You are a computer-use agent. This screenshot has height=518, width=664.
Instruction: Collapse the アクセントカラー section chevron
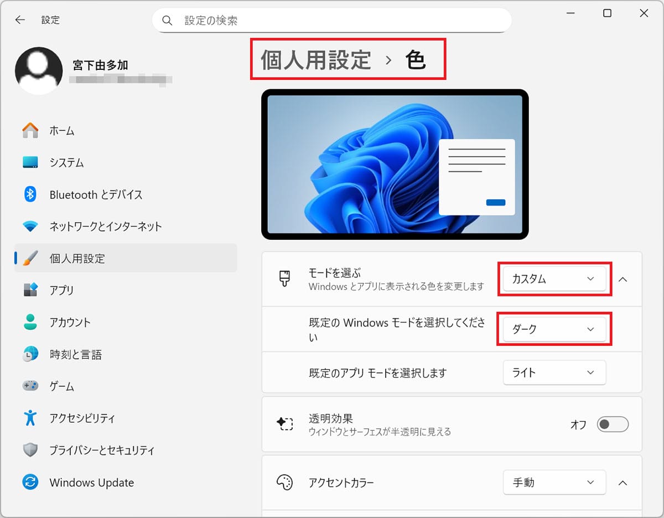coord(623,483)
